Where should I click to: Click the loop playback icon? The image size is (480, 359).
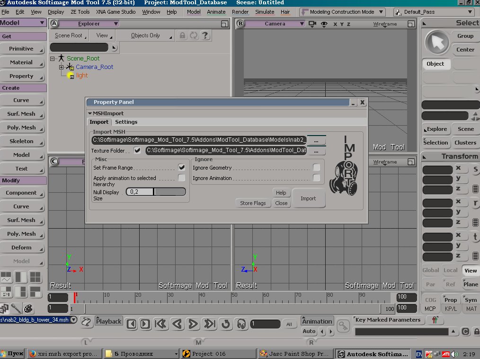point(226,324)
